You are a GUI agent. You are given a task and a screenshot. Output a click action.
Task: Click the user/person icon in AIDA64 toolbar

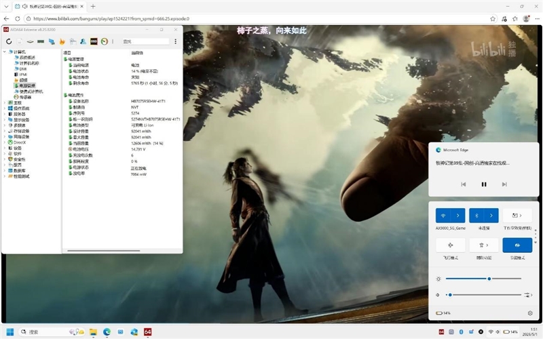click(83, 41)
